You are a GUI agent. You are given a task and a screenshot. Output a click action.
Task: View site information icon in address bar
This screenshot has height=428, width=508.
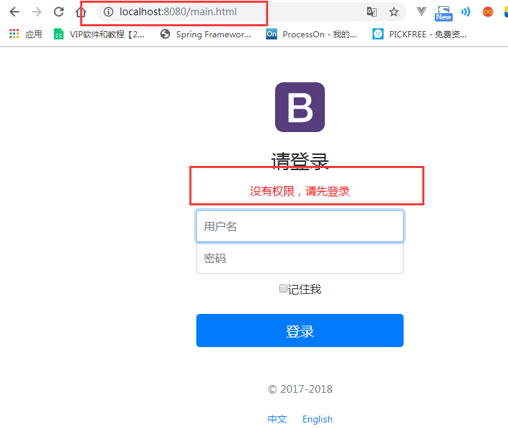tap(109, 12)
